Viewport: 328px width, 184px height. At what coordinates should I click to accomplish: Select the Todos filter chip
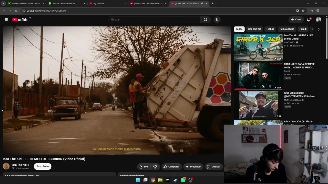click(239, 29)
